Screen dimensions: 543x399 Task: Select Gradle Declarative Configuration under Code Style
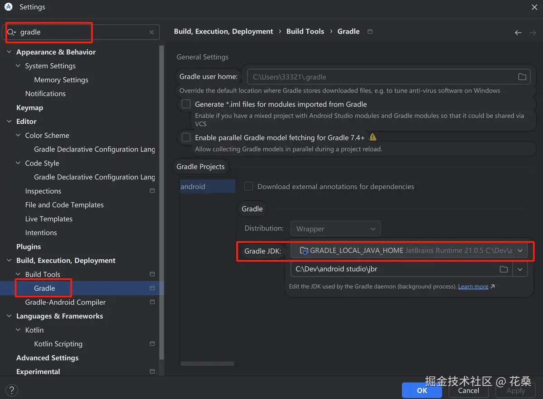point(94,177)
